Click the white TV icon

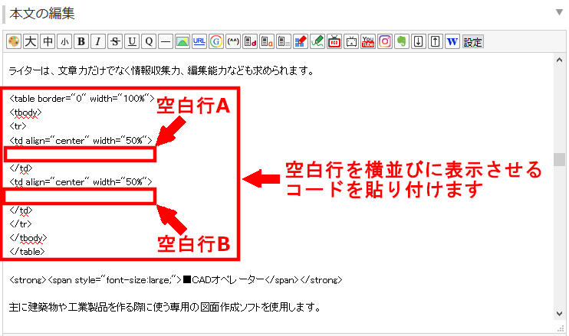tap(351, 41)
